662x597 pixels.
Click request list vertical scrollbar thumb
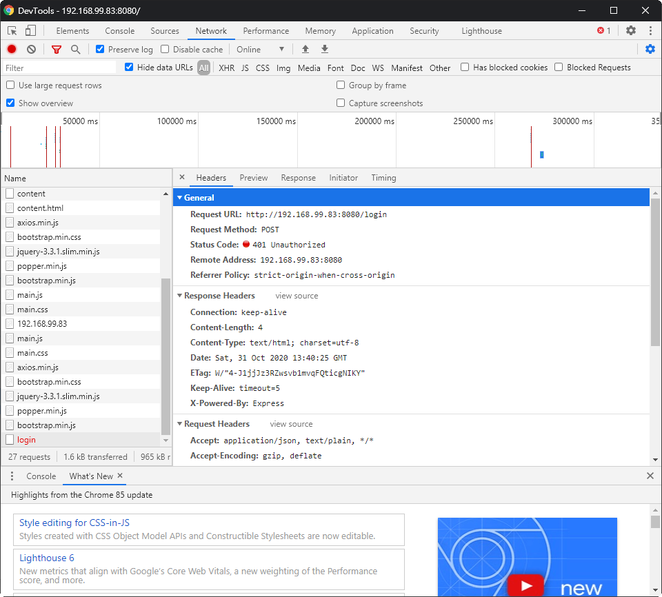[165, 356]
